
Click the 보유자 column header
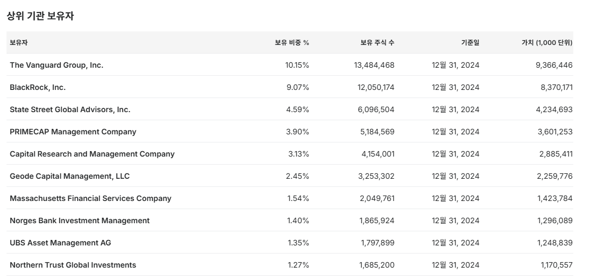coord(19,43)
